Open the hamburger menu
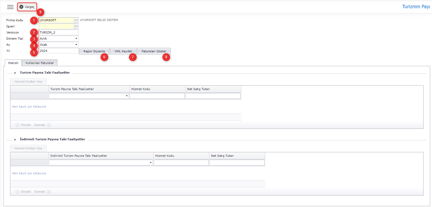This screenshot has width=432, height=207. point(10,7)
